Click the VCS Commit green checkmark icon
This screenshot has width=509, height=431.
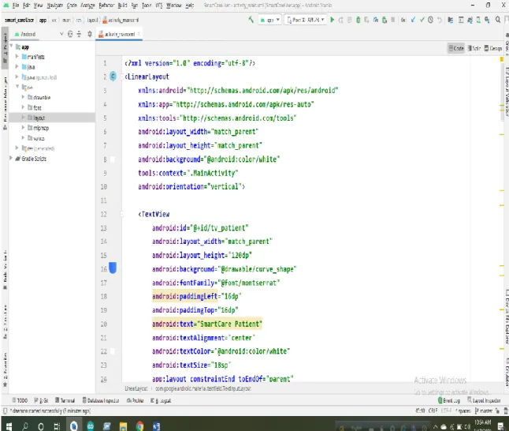click(422, 20)
